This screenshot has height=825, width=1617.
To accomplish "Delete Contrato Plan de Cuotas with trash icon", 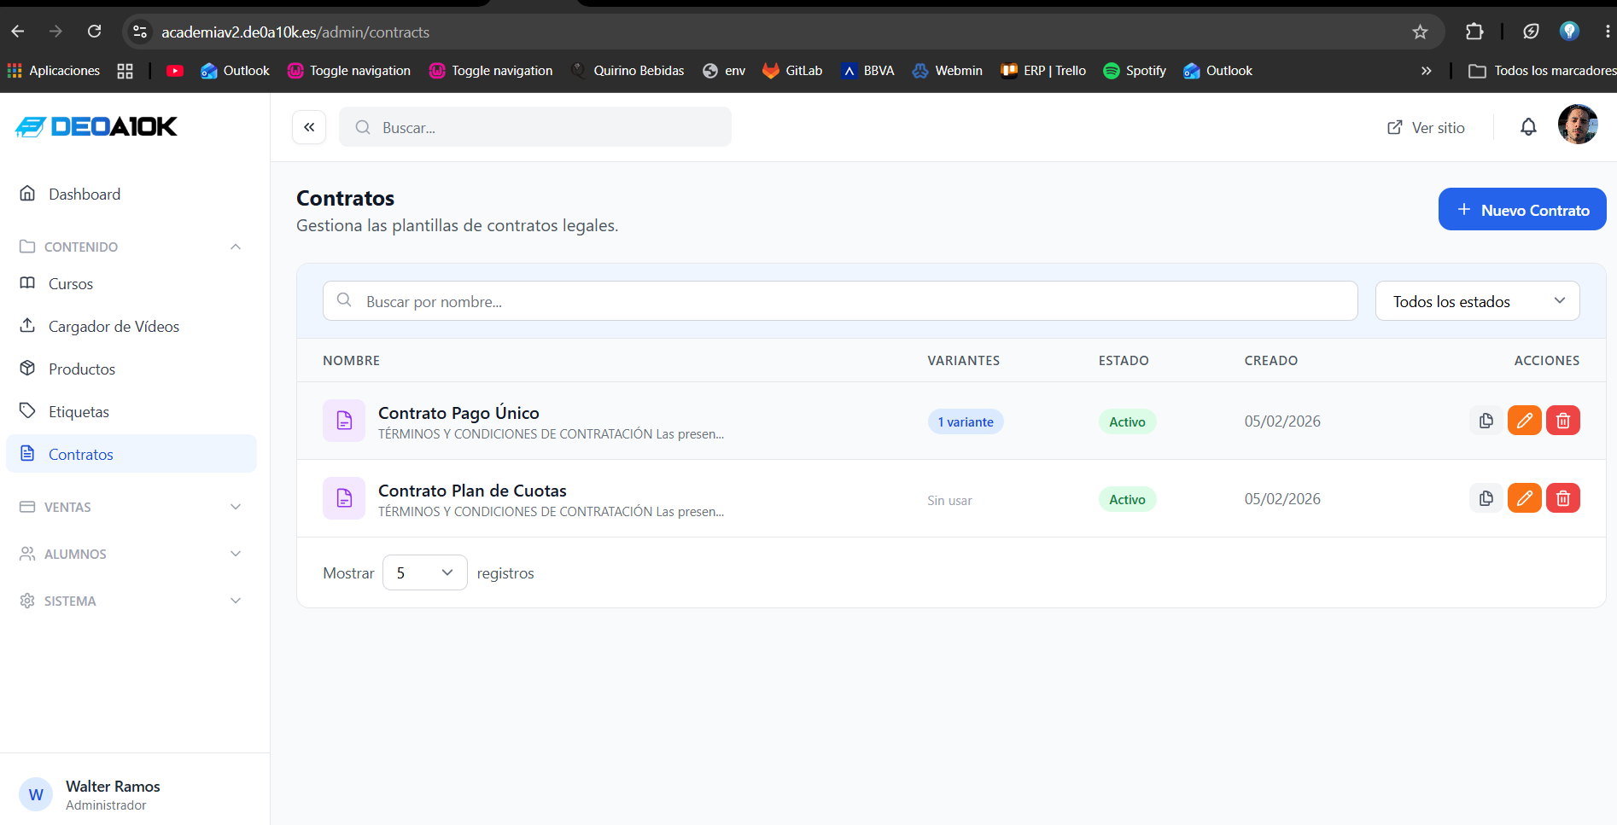I will [1563, 498].
